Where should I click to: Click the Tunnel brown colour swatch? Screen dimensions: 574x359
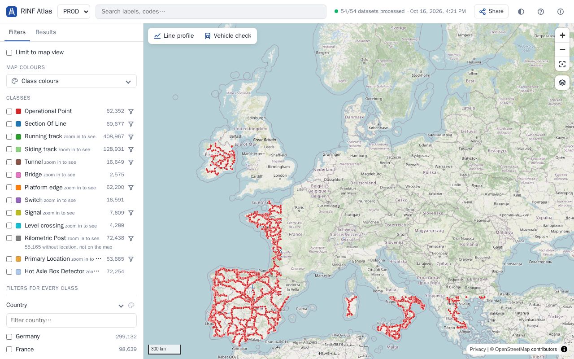click(x=18, y=162)
